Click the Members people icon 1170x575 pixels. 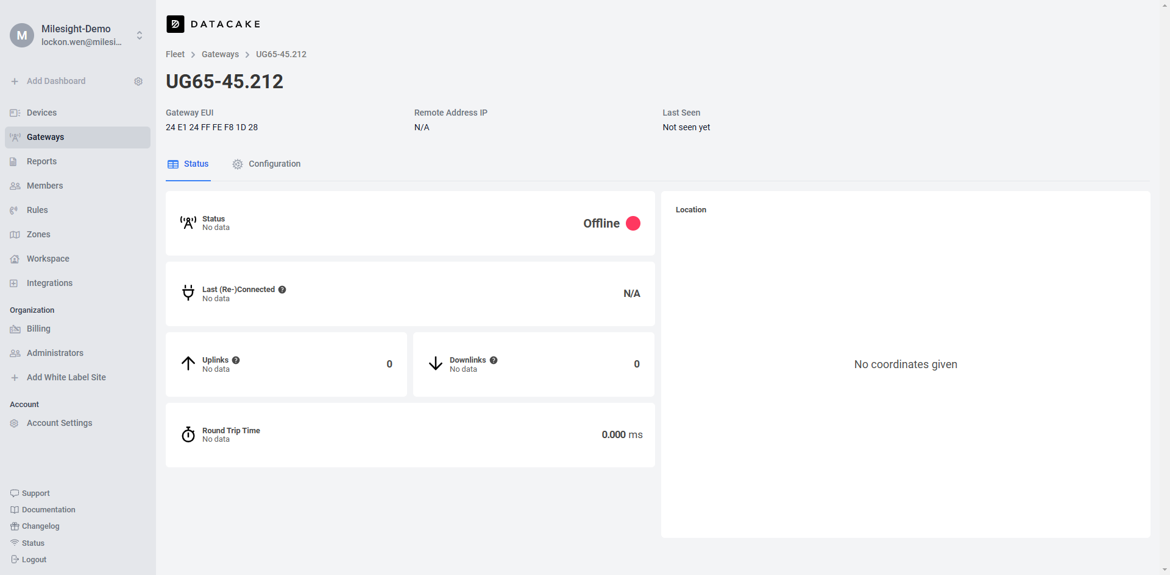(15, 186)
